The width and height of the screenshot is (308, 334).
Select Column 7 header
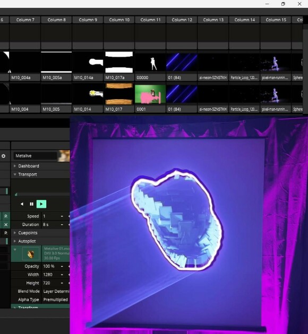pyautogui.click(x=25, y=20)
